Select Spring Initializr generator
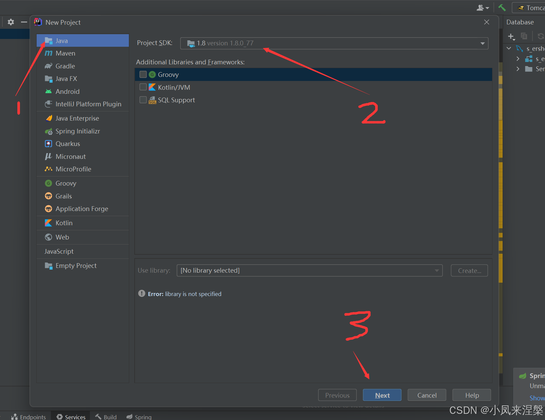 (82, 131)
